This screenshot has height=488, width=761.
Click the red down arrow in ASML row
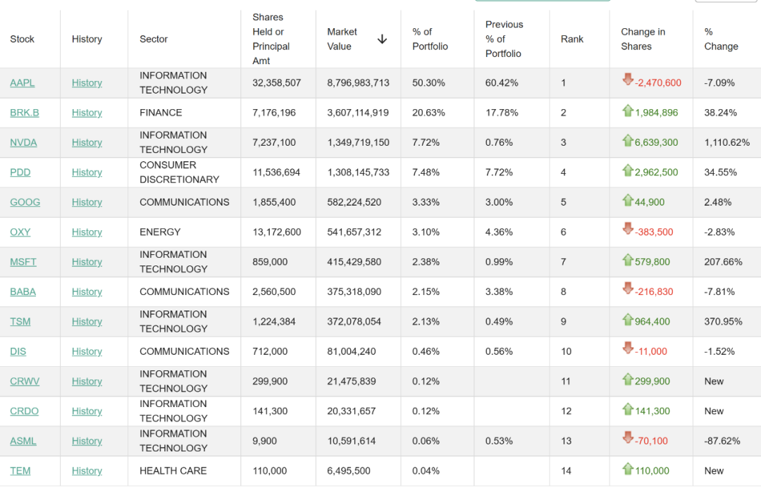[628, 439]
